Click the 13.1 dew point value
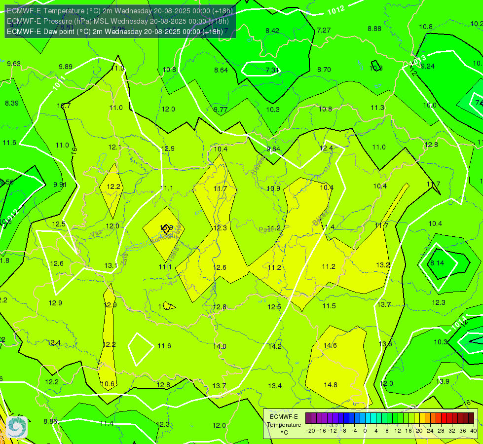 (x=111, y=265)
